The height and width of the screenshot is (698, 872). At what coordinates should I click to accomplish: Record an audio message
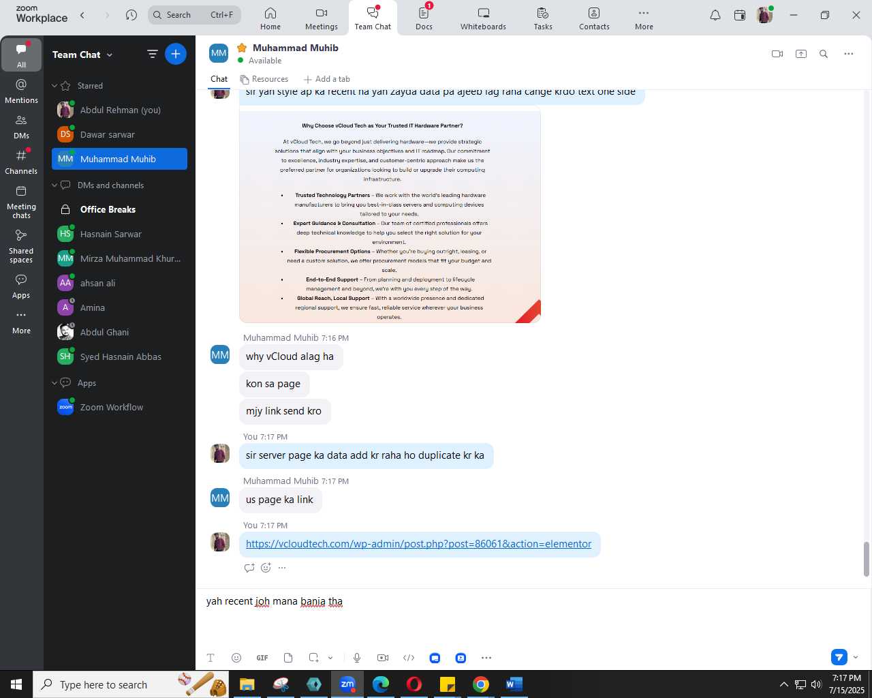pyautogui.click(x=357, y=658)
